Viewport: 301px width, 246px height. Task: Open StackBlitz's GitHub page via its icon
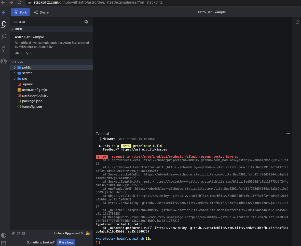coord(18,233)
